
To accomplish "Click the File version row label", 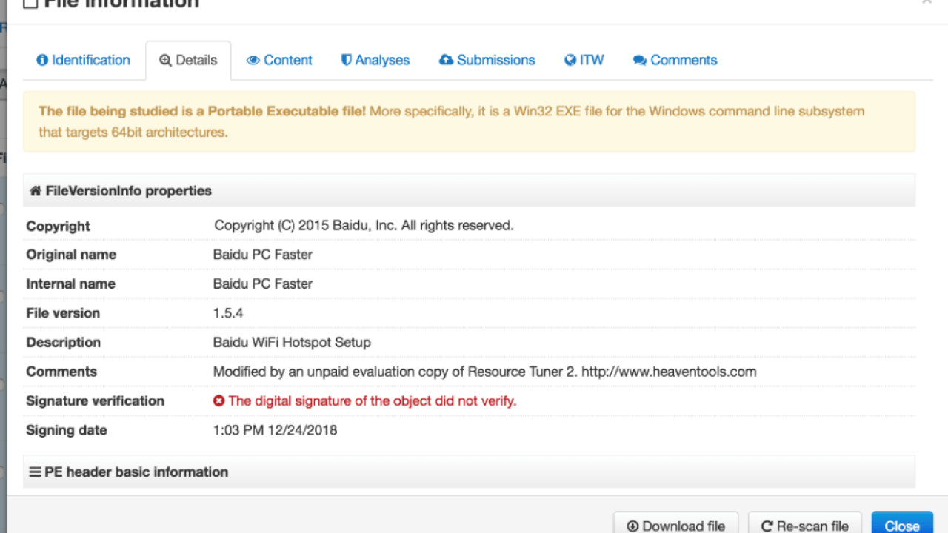I will click(63, 313).
